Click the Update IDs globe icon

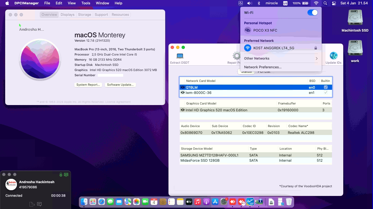[x=333, y=56]
